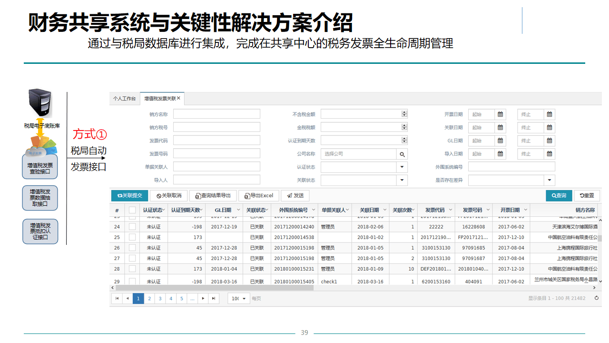Image resolution: width=609 pixels, height=343 pixels.
Task: Tick the select-all checkbox in the grid header
Action: click(x=132, y=210)
